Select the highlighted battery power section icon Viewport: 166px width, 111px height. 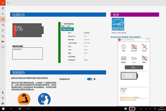[x=3, y=19]
